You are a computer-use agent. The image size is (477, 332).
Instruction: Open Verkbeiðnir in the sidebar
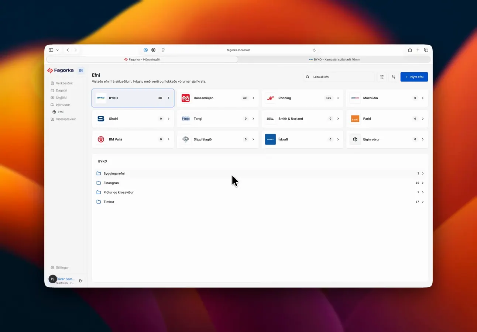coord(62,83)
